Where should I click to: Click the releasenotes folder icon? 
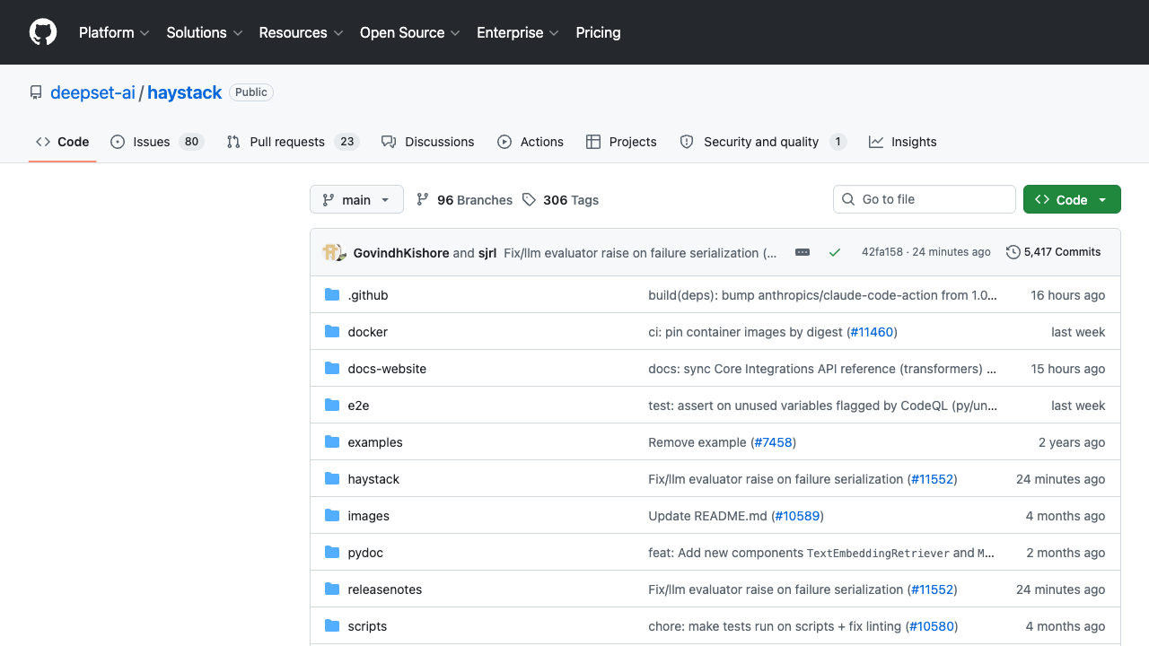click(332, 589)
